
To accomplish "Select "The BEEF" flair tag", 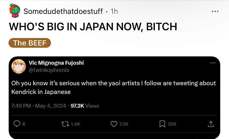I will (x=30, y=43).
